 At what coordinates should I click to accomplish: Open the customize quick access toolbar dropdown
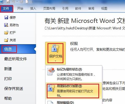click(33, 2)
